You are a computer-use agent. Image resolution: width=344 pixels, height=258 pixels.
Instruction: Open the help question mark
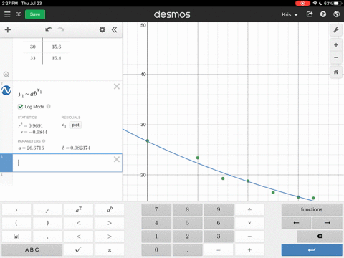pos(323,14)
